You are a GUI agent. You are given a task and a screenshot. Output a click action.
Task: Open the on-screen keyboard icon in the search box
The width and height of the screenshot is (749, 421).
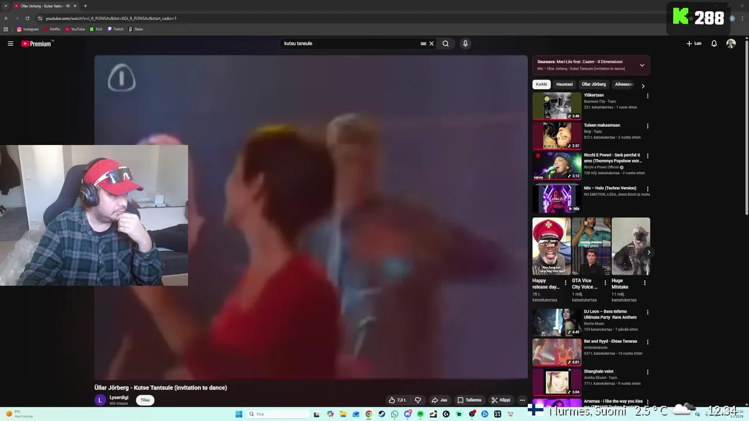tap(423, 43)
